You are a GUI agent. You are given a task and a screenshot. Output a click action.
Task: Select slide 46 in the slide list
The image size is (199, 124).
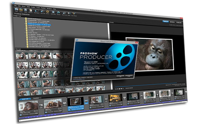[96, 102]
